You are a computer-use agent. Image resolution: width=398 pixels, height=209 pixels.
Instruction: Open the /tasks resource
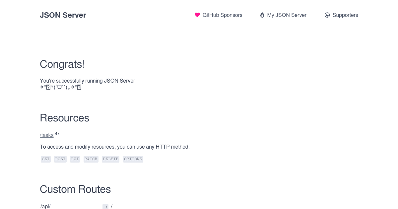[46, 135]
